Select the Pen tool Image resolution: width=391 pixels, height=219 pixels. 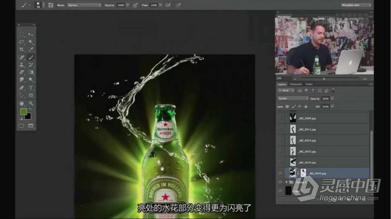[x=22, y=88]
